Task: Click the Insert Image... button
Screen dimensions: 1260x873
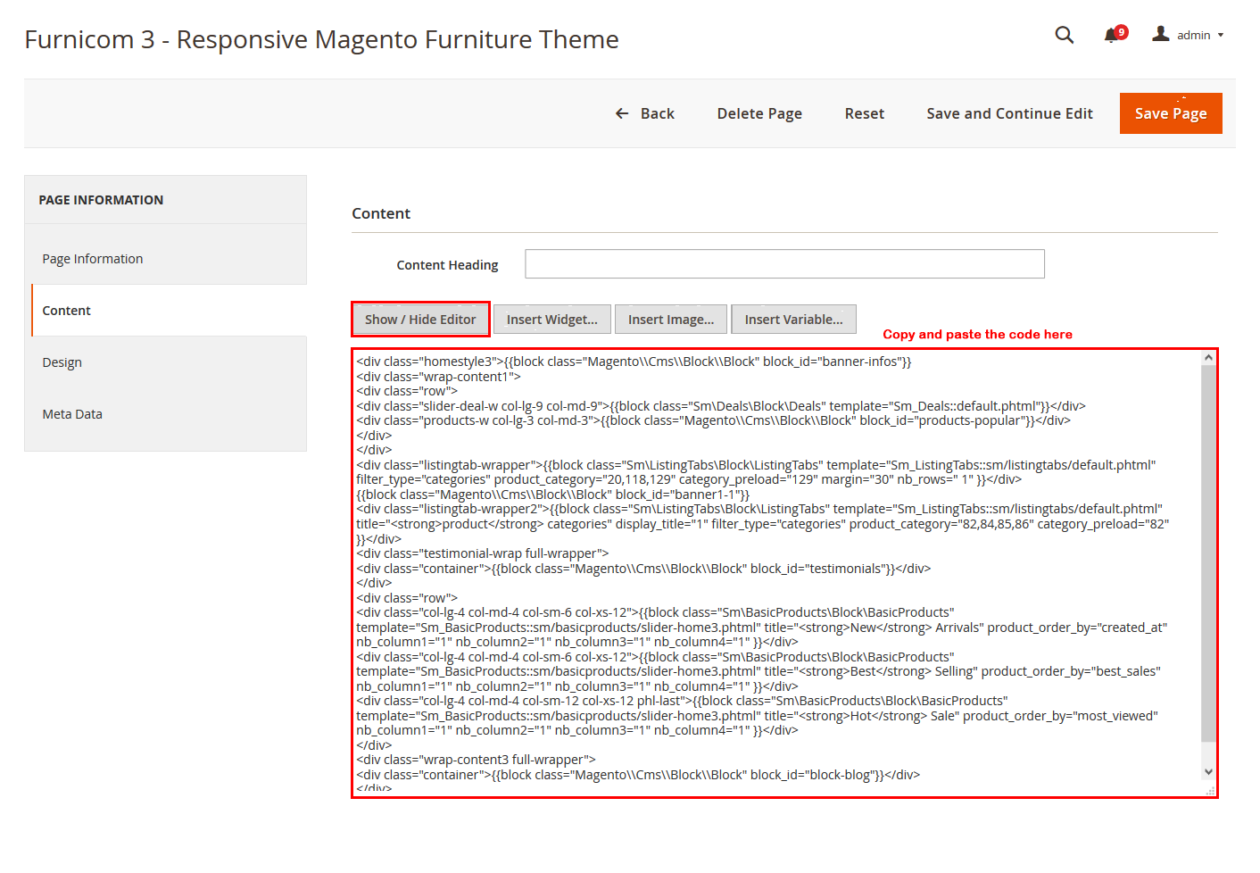Action: [x=671, y=320]
